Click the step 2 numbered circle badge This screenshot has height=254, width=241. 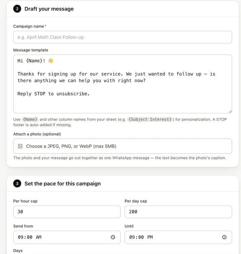17,9
